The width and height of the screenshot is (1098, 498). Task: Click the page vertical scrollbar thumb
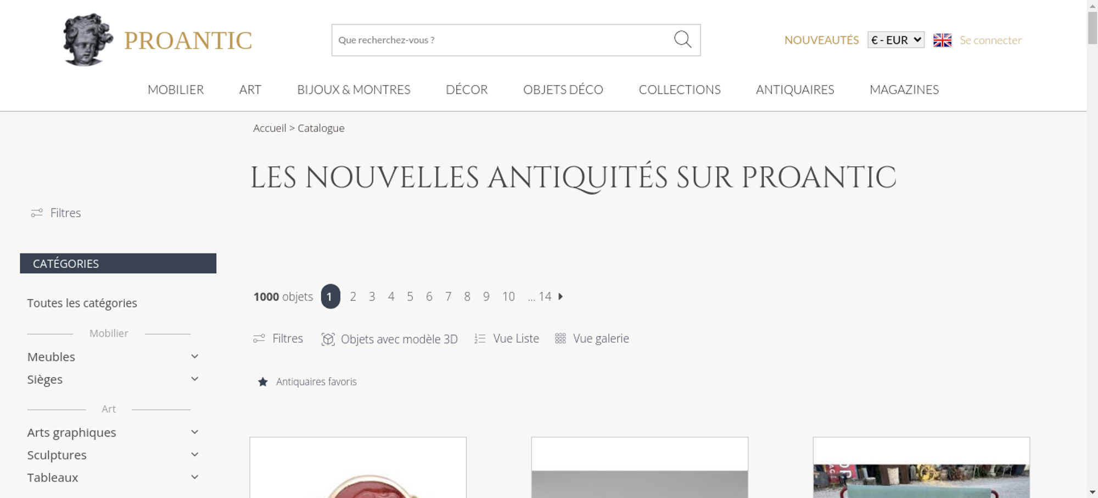pos(1093,27)
